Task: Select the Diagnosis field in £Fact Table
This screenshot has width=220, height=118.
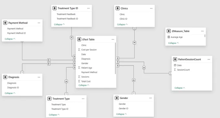Action: (86, 59)
